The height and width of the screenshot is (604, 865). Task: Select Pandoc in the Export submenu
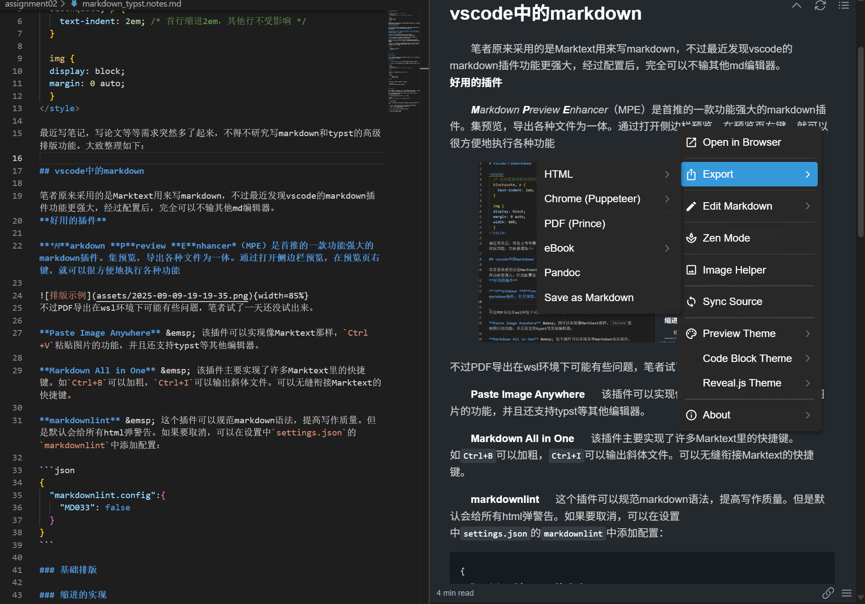[562, 272]
